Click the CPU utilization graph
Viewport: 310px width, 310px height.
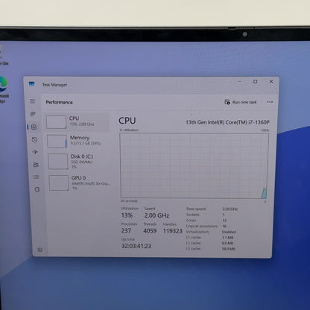(x=194, y=165)
